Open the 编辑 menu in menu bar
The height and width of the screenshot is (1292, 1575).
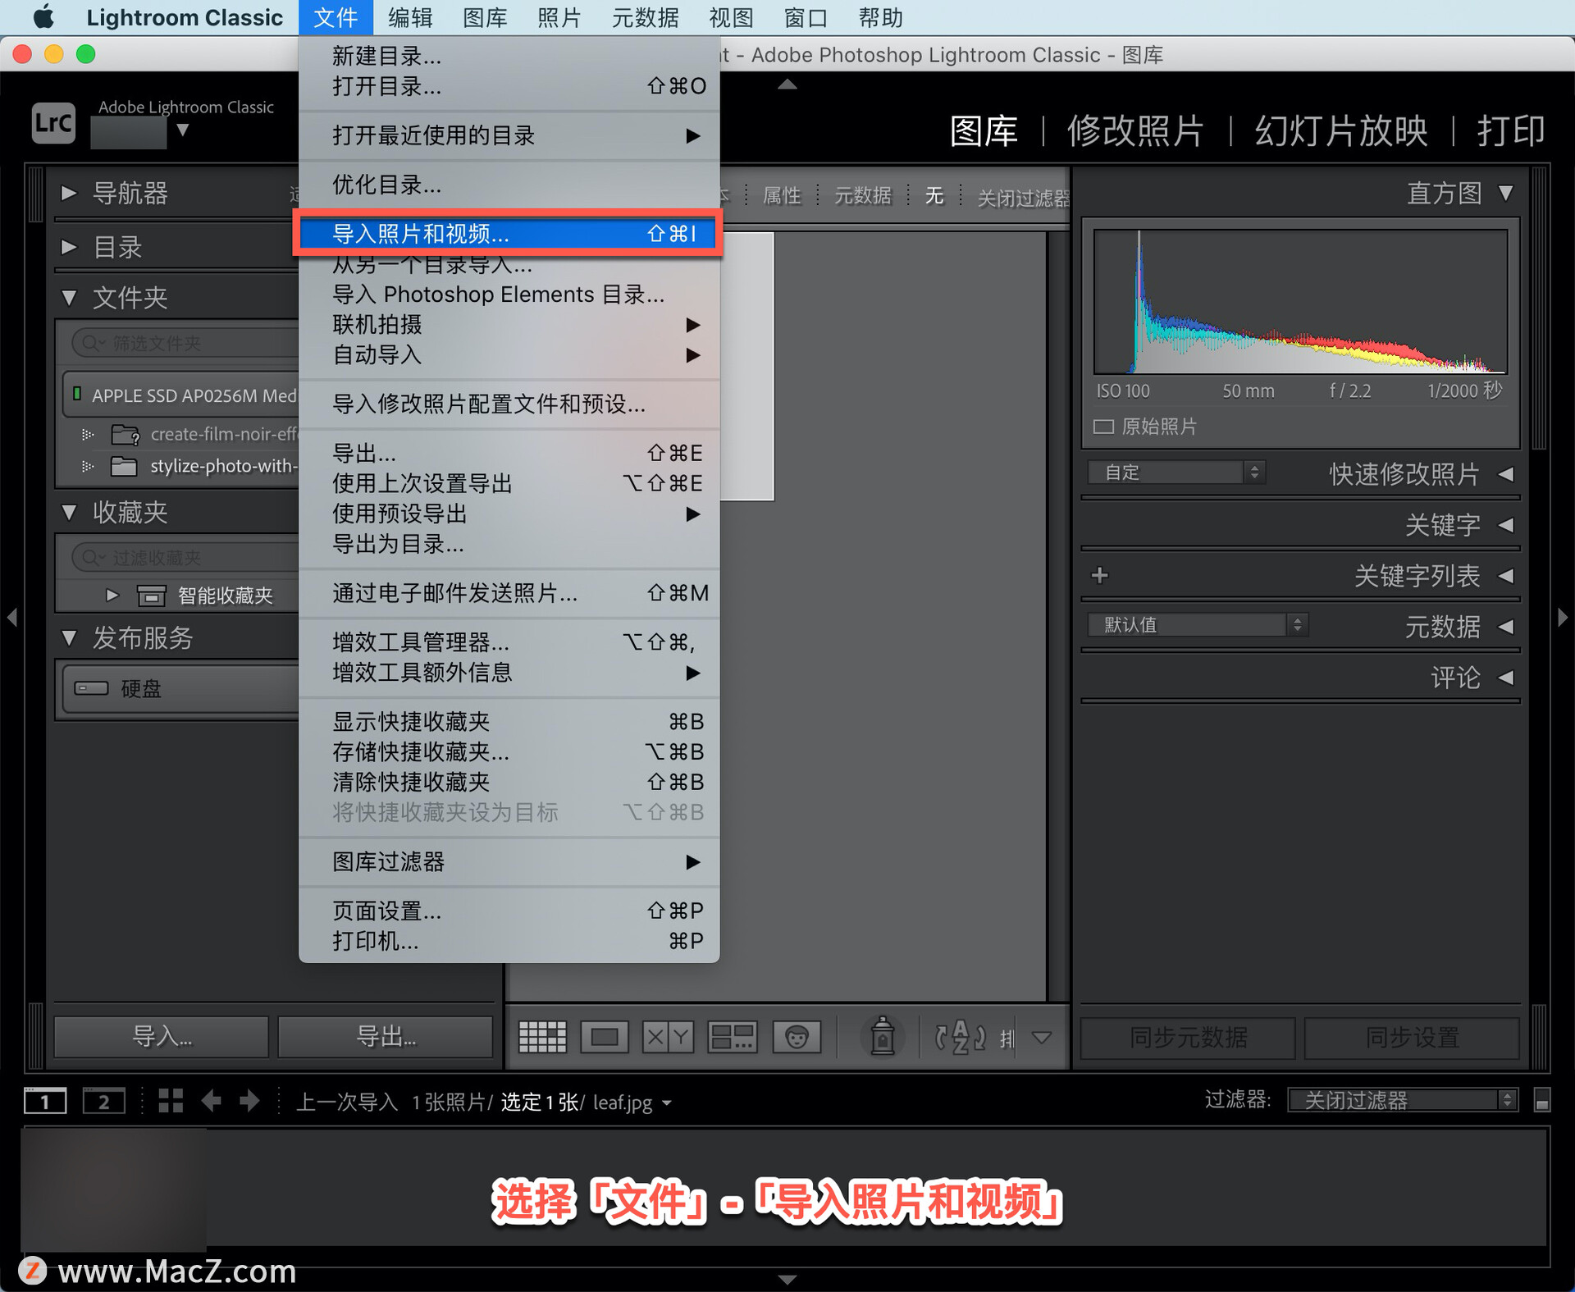coord(410,17)
